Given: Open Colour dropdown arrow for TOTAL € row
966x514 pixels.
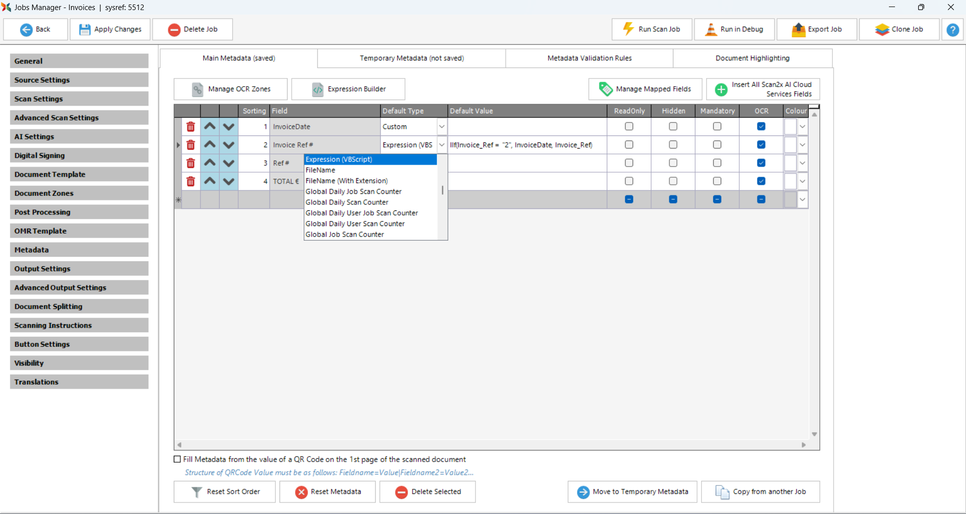Looking at the screenshot, I should point(802,181).
